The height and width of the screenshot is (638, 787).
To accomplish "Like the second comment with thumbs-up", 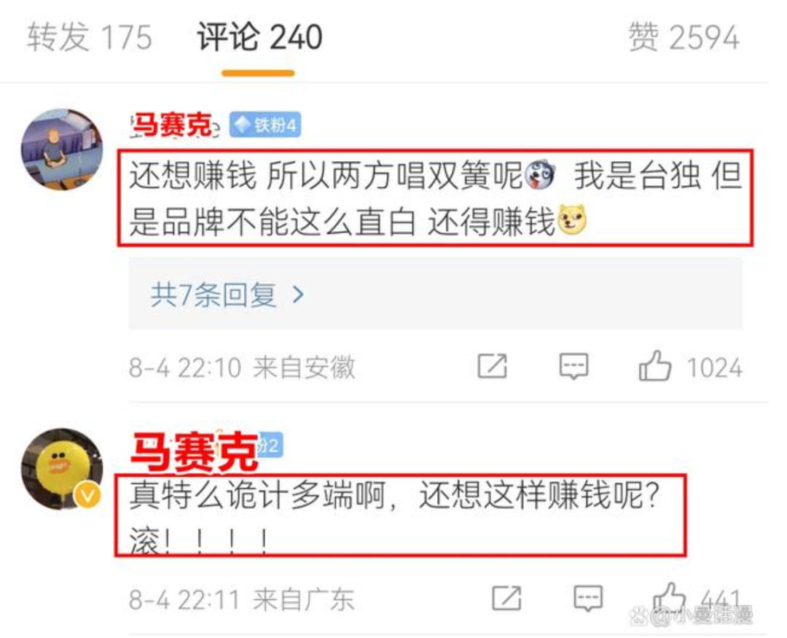I will [668, 597].
